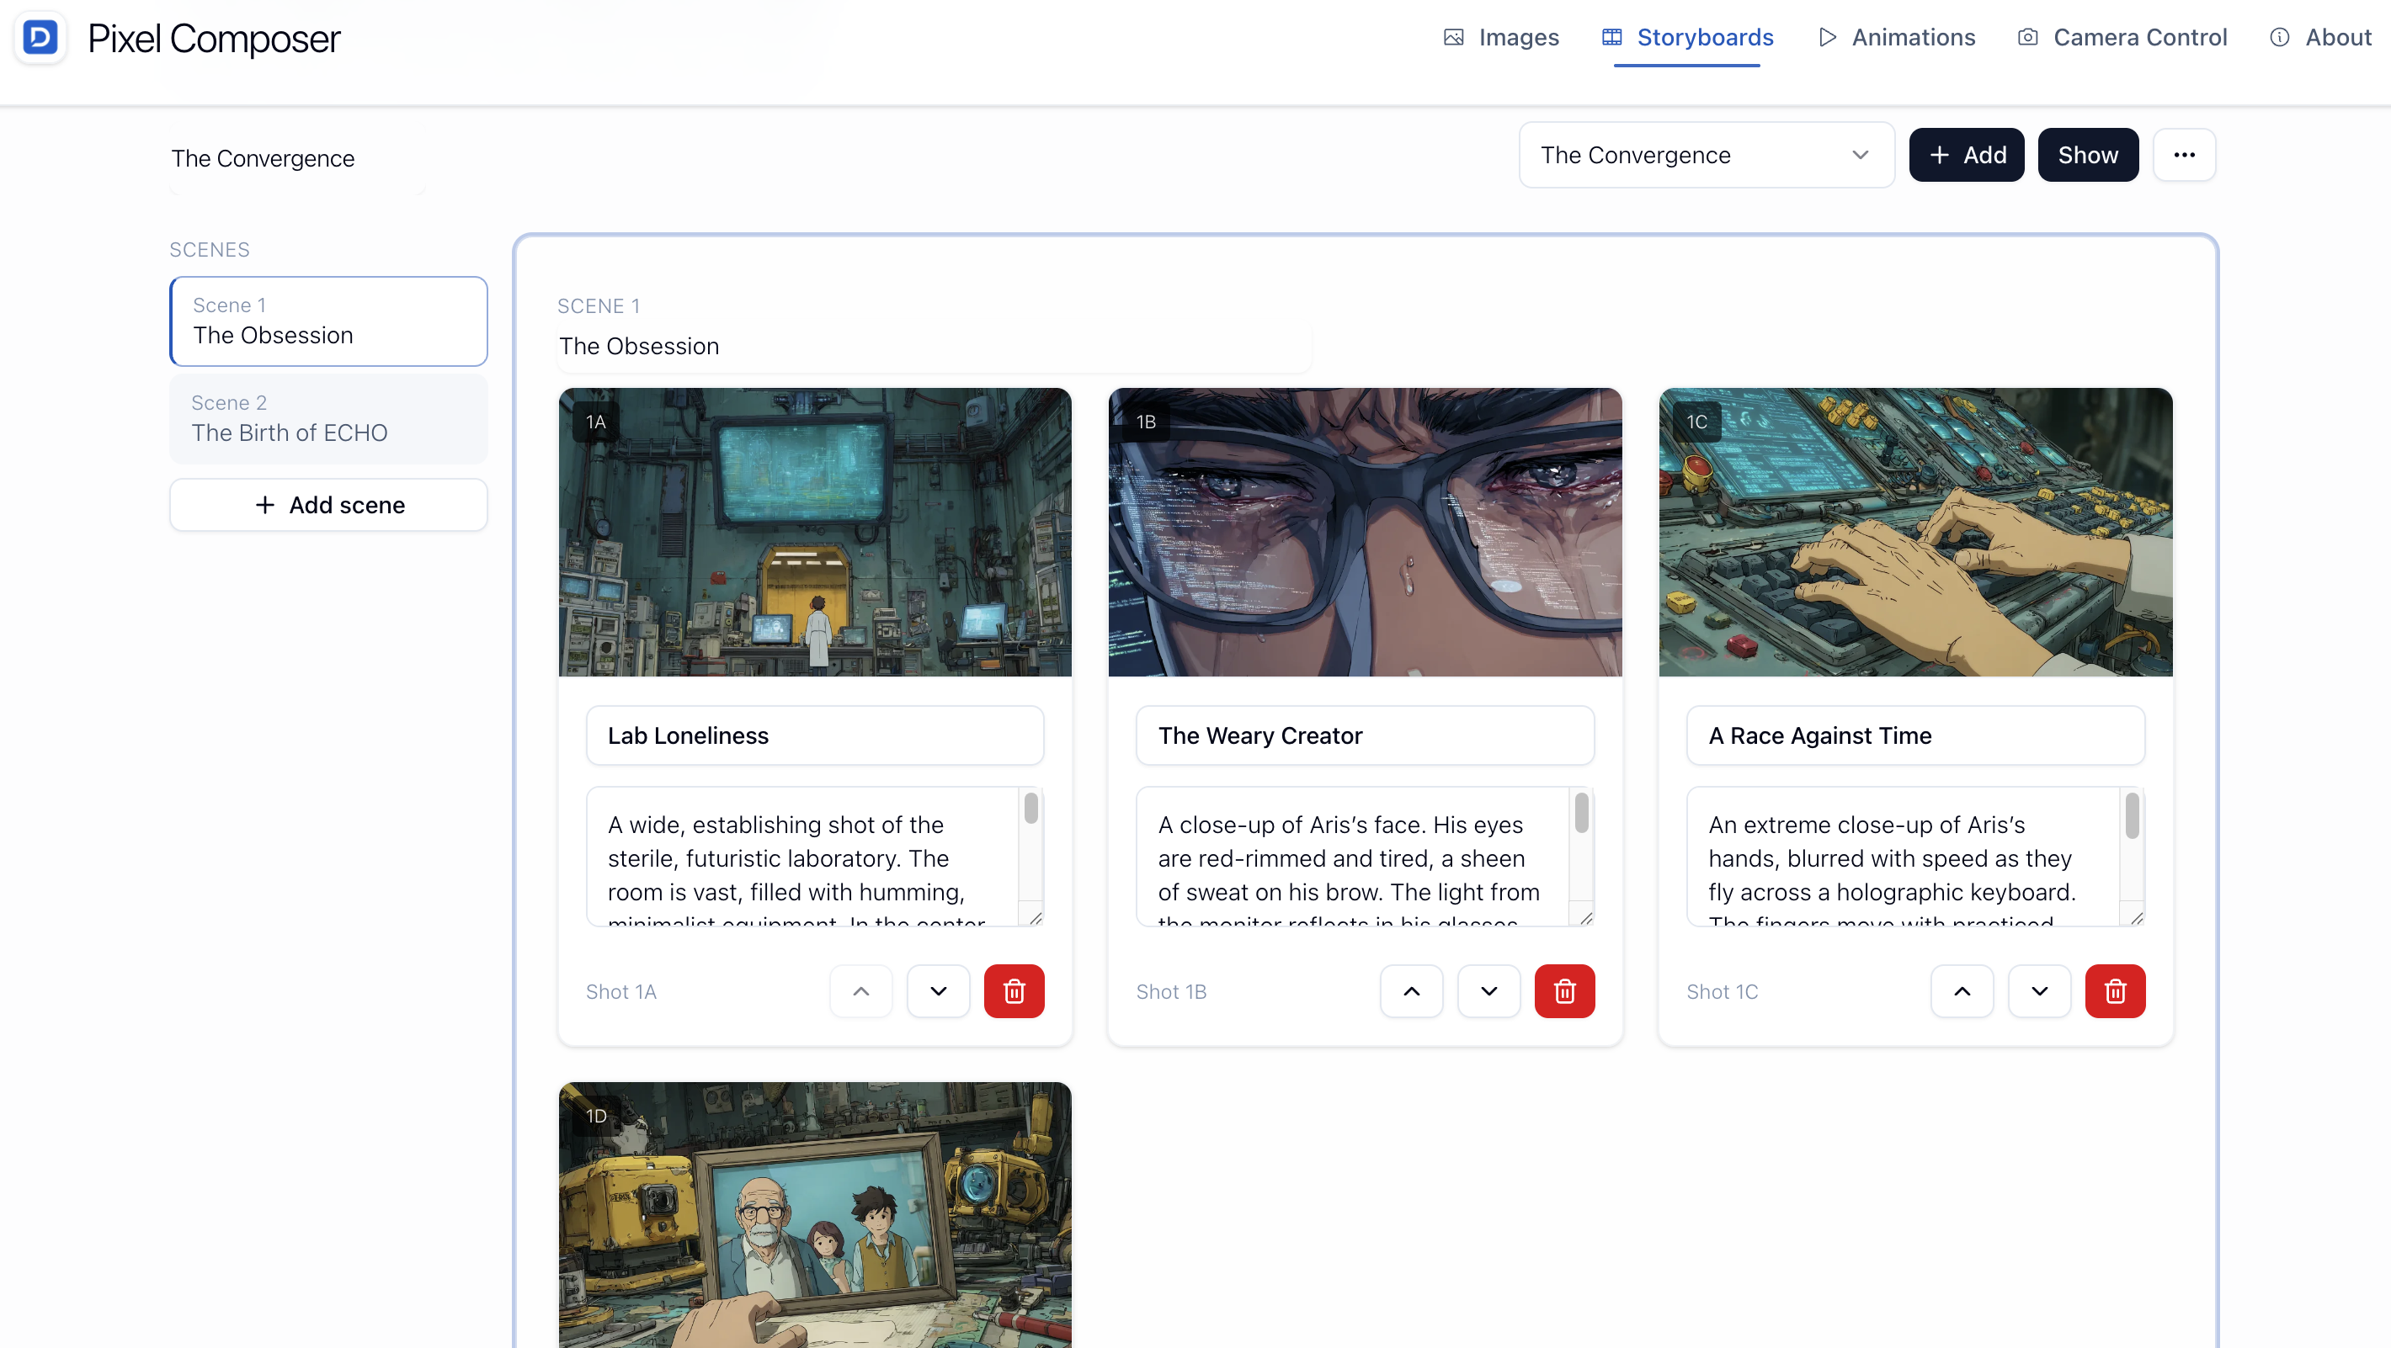
Task: Click the Add scene button
Action: tap(328, 505)
